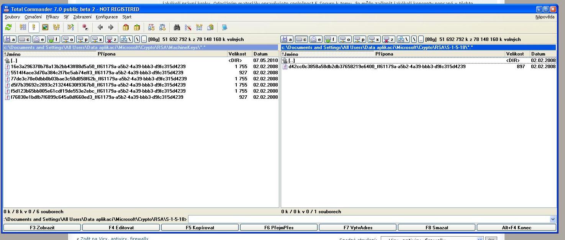The width and height of the screenshot is (565, 240).
Task: Show thumbnail view via picture icon
Action: click(45, 27)
